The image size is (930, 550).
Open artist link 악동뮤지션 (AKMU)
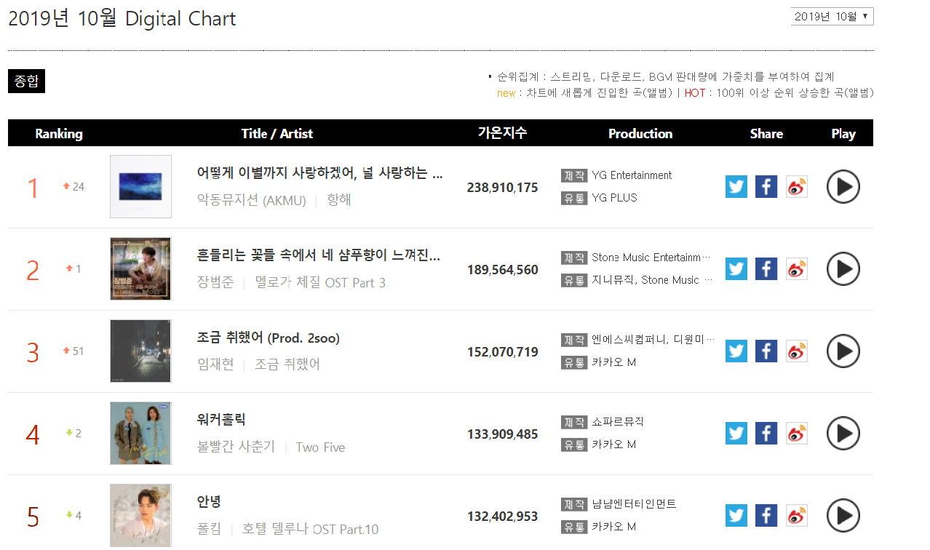(252, 200)
